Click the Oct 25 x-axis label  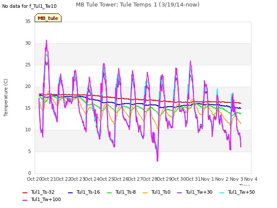(x=106, y=179)
